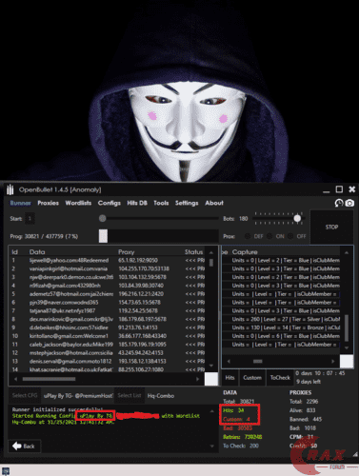
Task: Open the About tab
Action: click(x=214, y=203)
